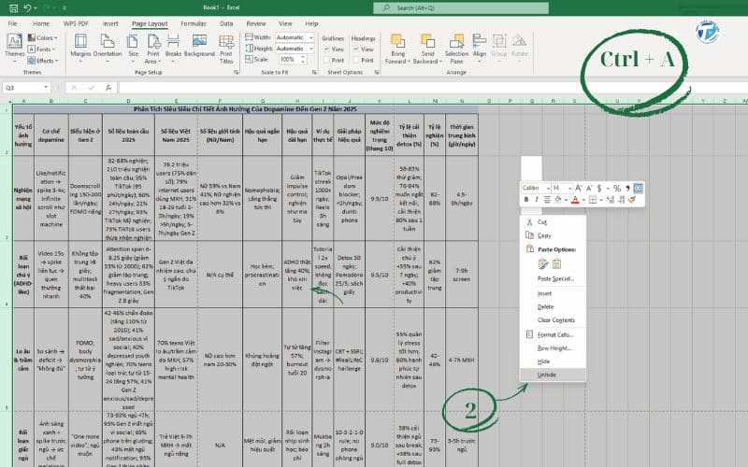
Task: Open the Name Box dropdown arrow
Action: pos(46,88)
